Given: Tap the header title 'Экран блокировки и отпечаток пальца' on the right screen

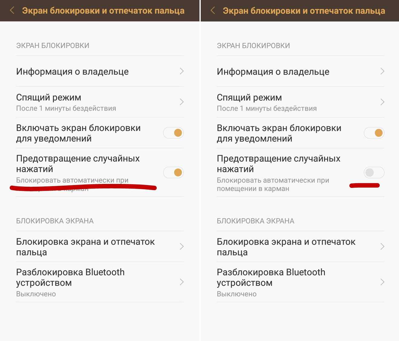Looking at the screenshot, I should click(304, 11).
